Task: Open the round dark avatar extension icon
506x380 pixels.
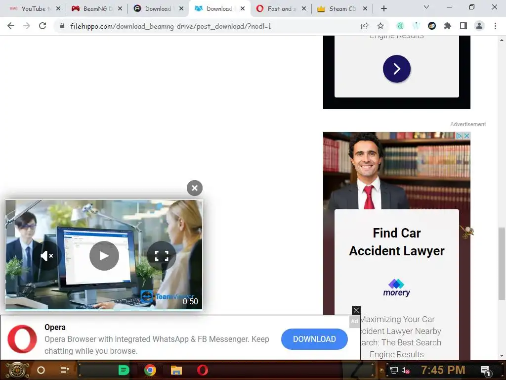Action: tap(432, 26)
